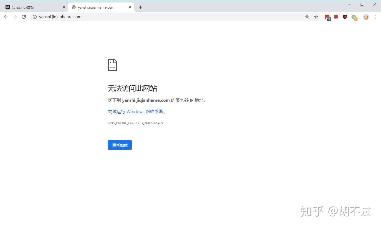The width and height of the screenshot is (381, 227).
Task: Open a new tab with the plus button
Action: pos(140,7)
